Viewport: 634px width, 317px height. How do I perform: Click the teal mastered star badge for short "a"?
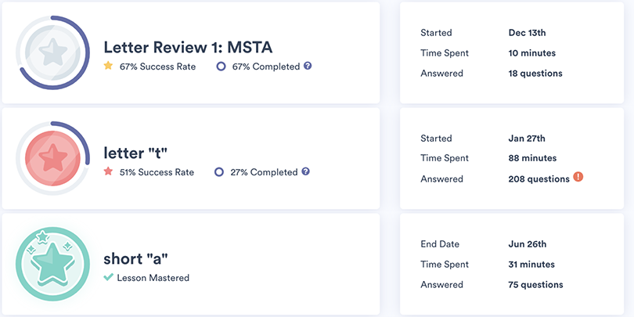pos(53,264)
